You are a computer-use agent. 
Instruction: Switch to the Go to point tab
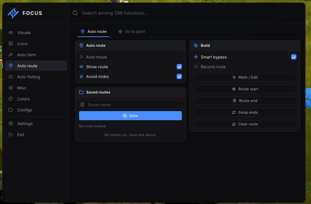coord(132,32)
